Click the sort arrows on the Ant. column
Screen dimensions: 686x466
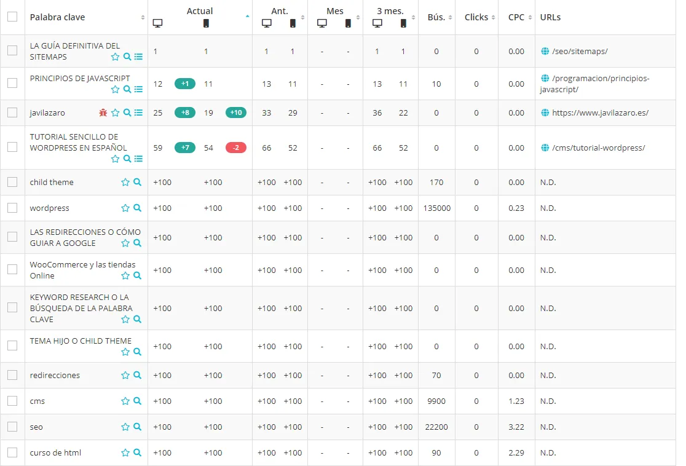tap(303, 17)
